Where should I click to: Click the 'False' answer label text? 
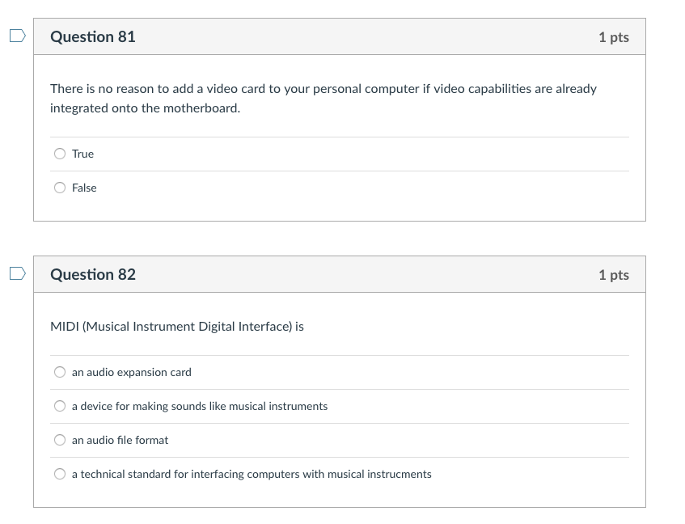(84, 188)
